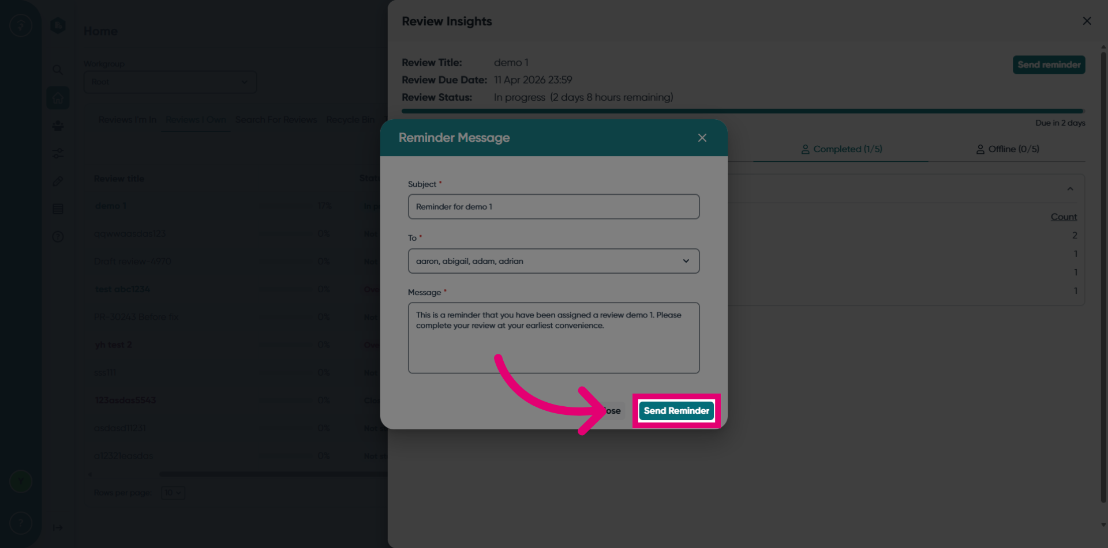Expand the sidebar with the arrow icon

(x=58, y=527)
